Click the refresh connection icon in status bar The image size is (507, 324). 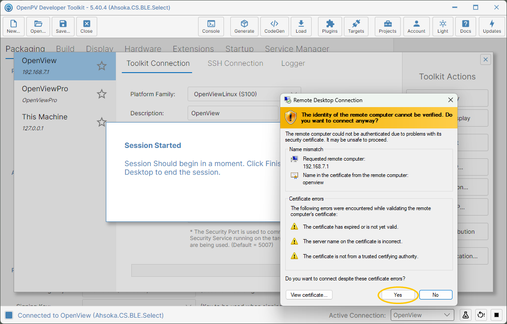coord(481,315)
